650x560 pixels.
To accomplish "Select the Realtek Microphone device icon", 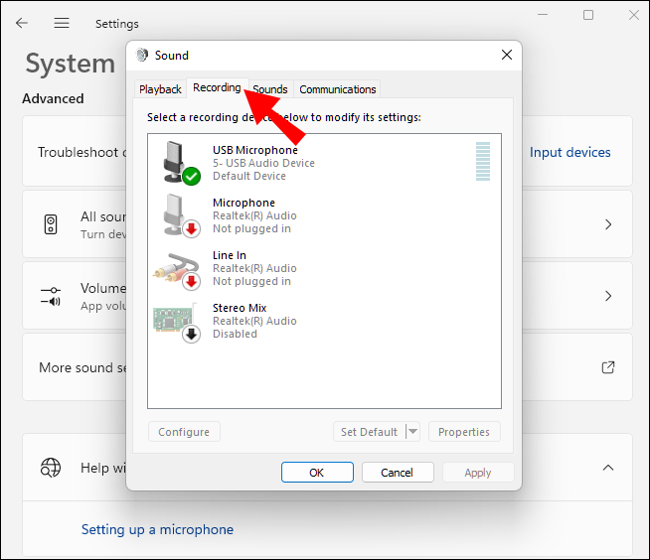I will click(x=177, y=214).
